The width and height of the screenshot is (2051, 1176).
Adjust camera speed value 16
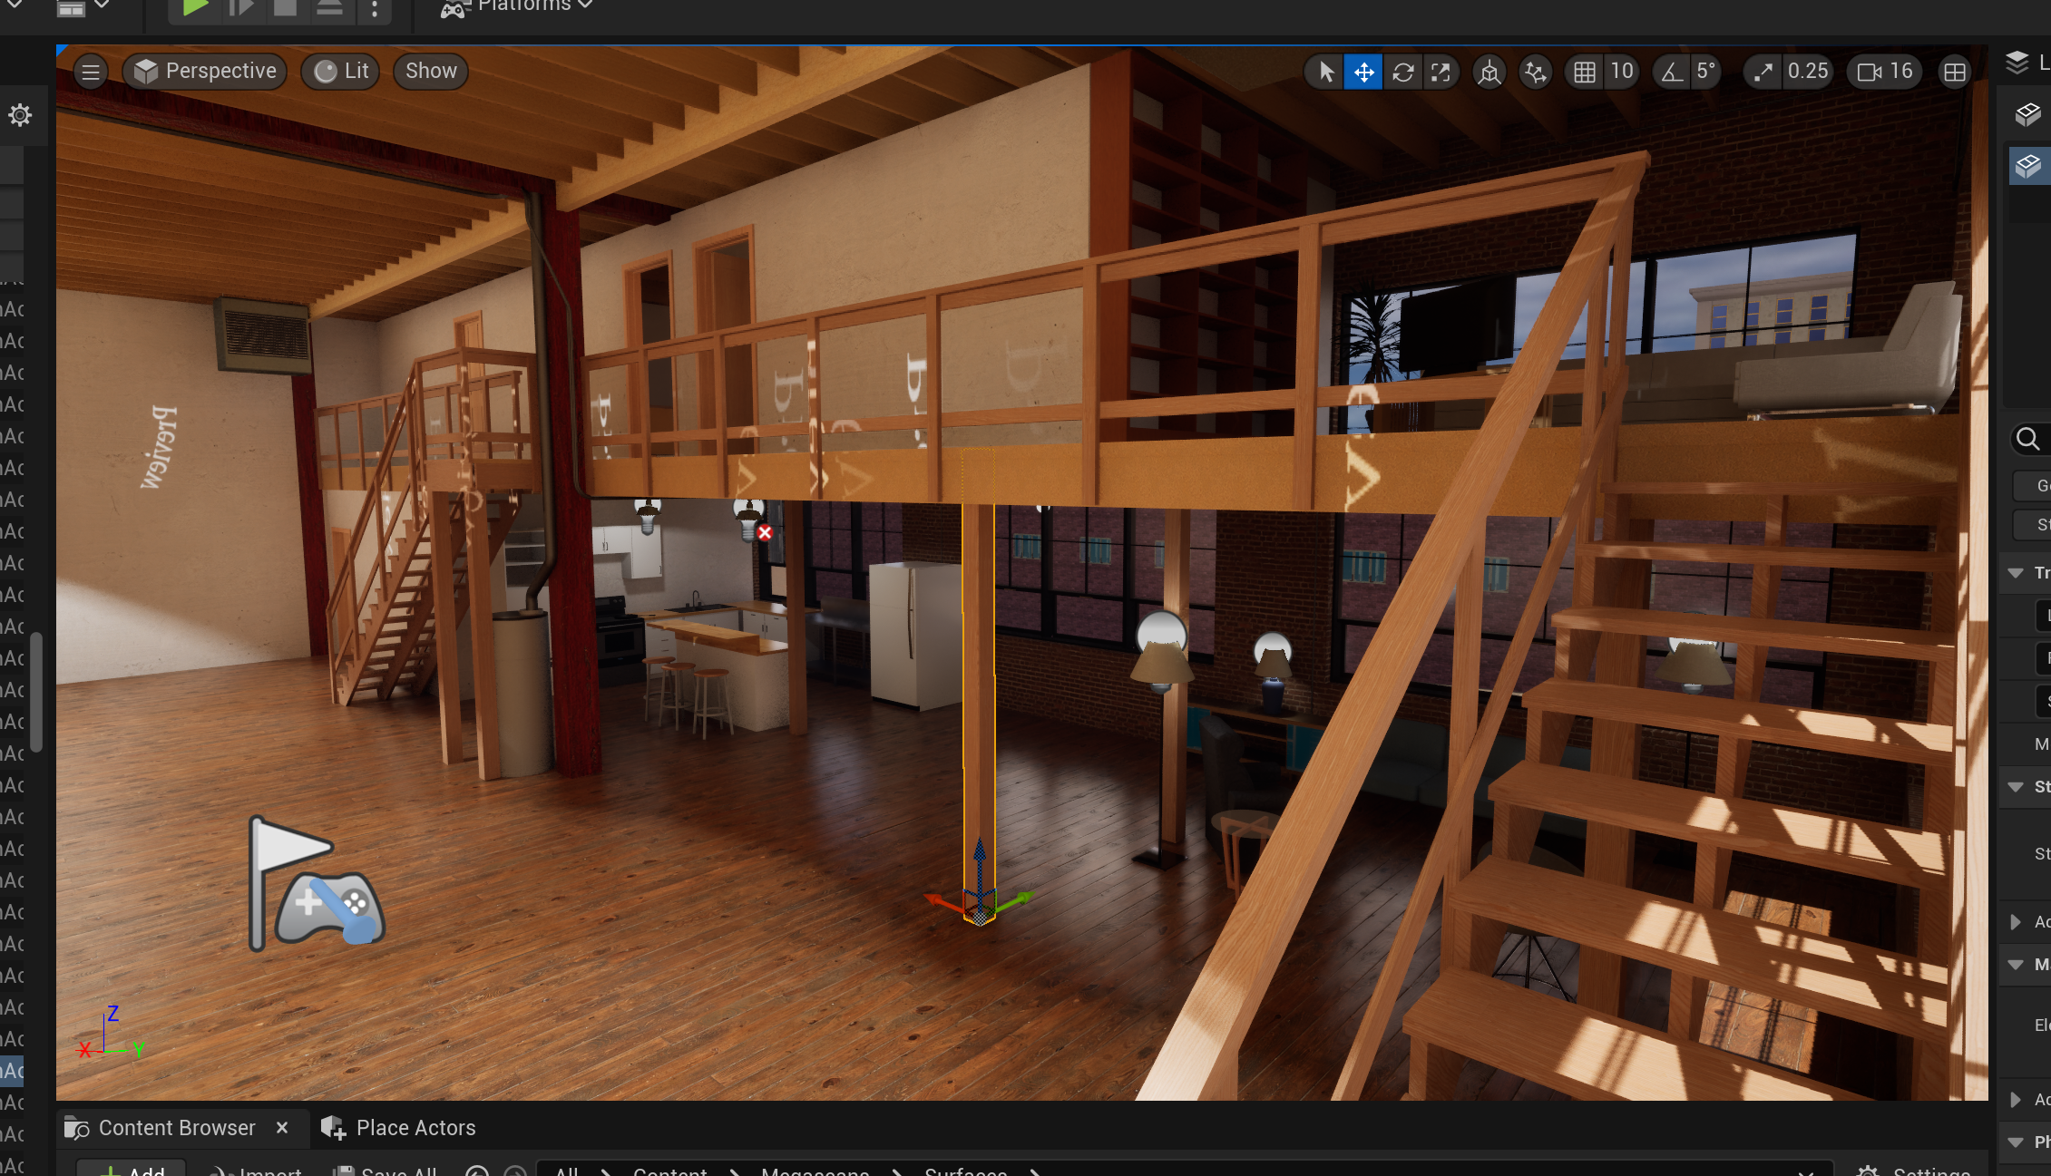pyautogui.click(x=1885, y=72)
